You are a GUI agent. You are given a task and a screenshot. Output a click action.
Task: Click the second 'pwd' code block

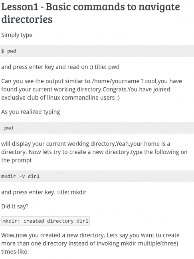click(97, 128)
